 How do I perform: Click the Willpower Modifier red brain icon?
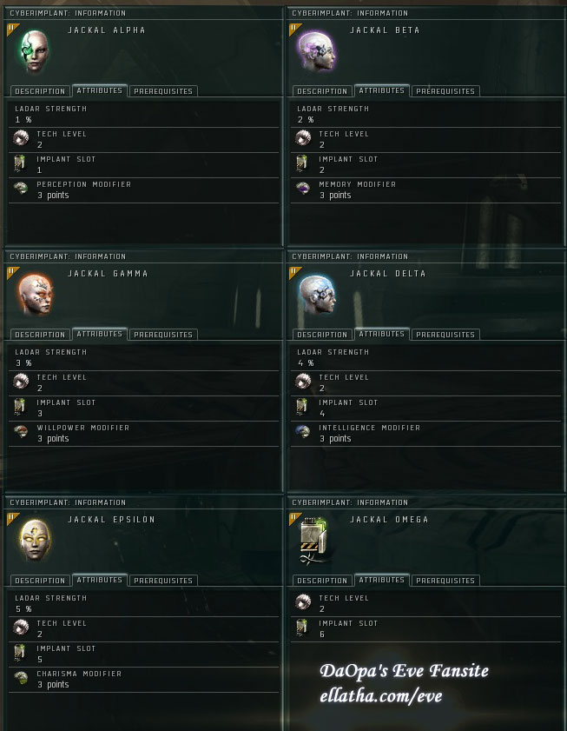(x=21, y=432)
